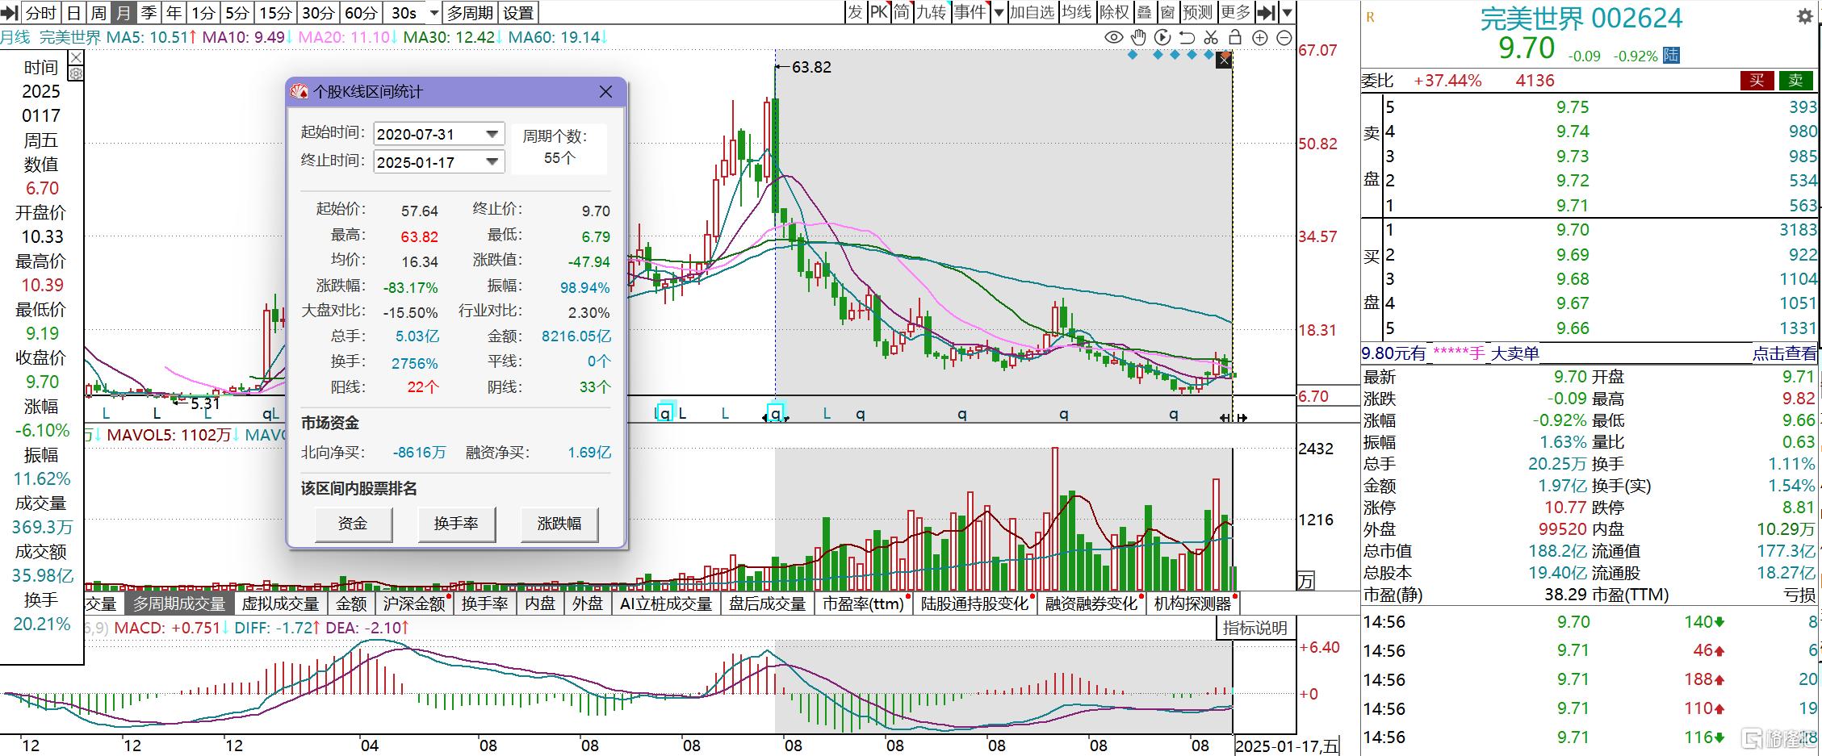Viewport: 1822px width, 756px height.
Task: Select 市盈率(ttm) indicator tab
Action: coord(863,604)
